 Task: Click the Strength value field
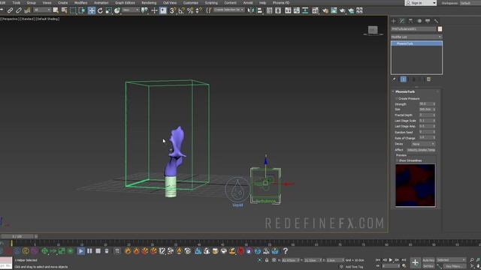point(425,103)
